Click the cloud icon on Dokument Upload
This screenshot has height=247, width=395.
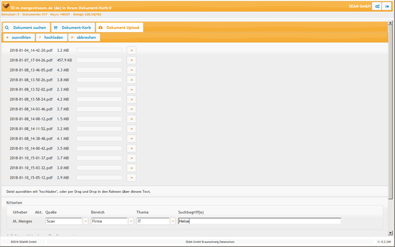point(101,28)
